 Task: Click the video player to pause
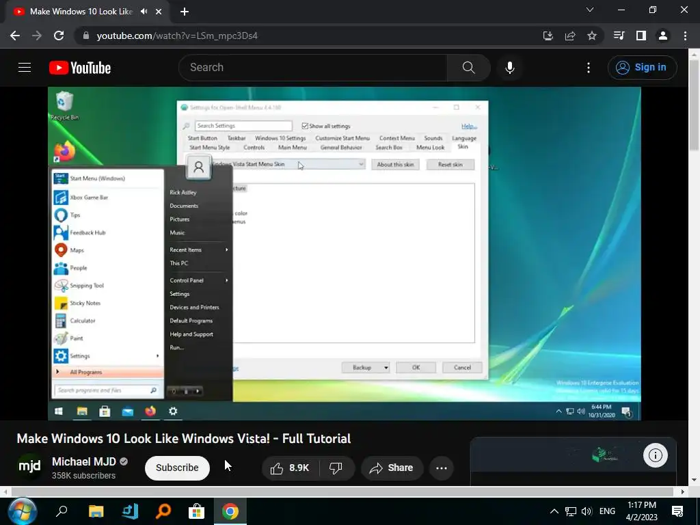point(345,254)
